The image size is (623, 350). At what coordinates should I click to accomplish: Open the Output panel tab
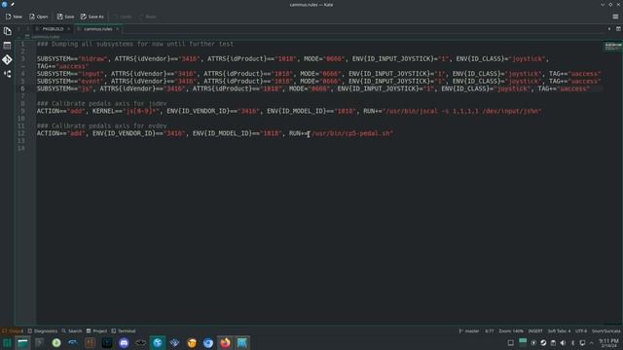[13, 331]
